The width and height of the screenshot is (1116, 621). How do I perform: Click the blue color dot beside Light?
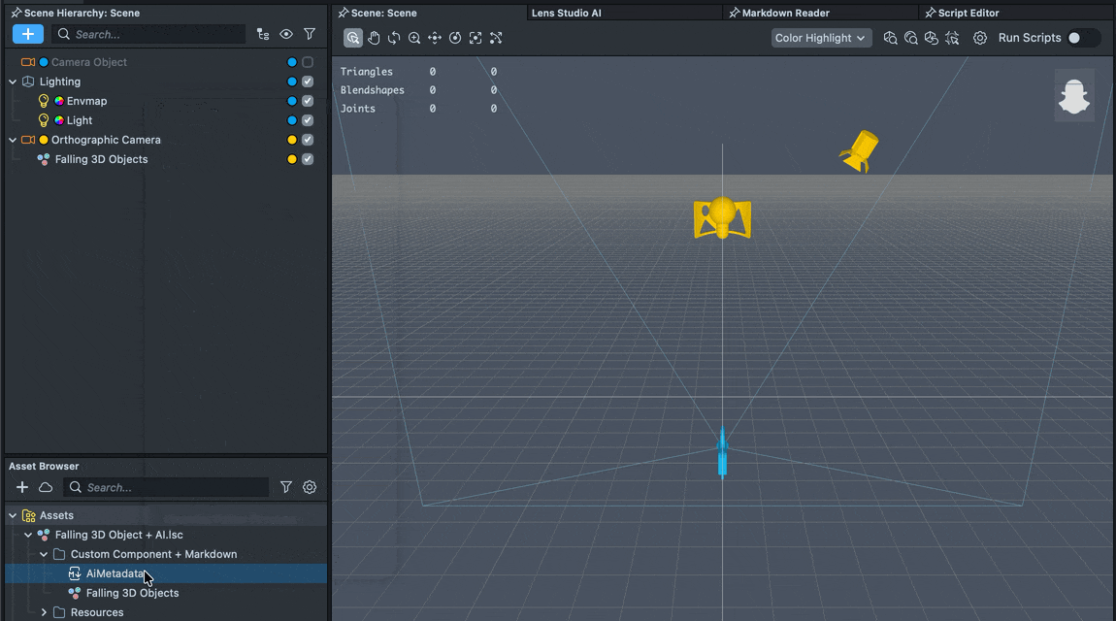pos(292,120)
